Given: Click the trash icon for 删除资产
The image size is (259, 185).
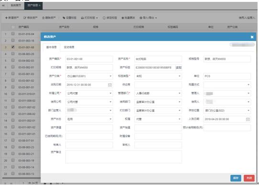Looking at the screenshot, I should [x=43, y=18].
